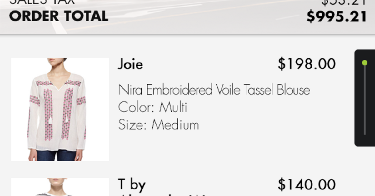Click the green slider handle
Viewport: 375px width, 196px height.
point(365,63)
